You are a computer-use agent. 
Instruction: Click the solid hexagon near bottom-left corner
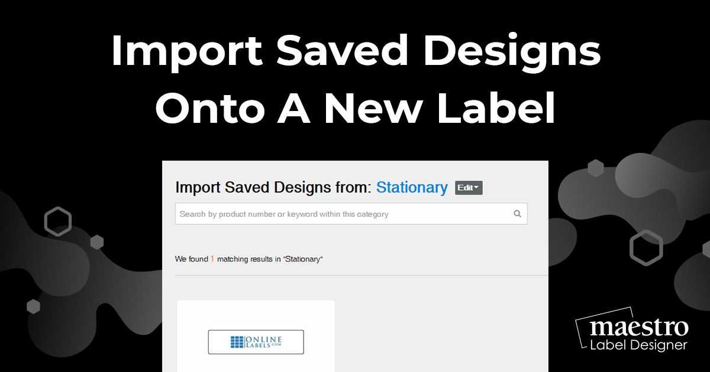pyautogui.click(x=33, y=306)
